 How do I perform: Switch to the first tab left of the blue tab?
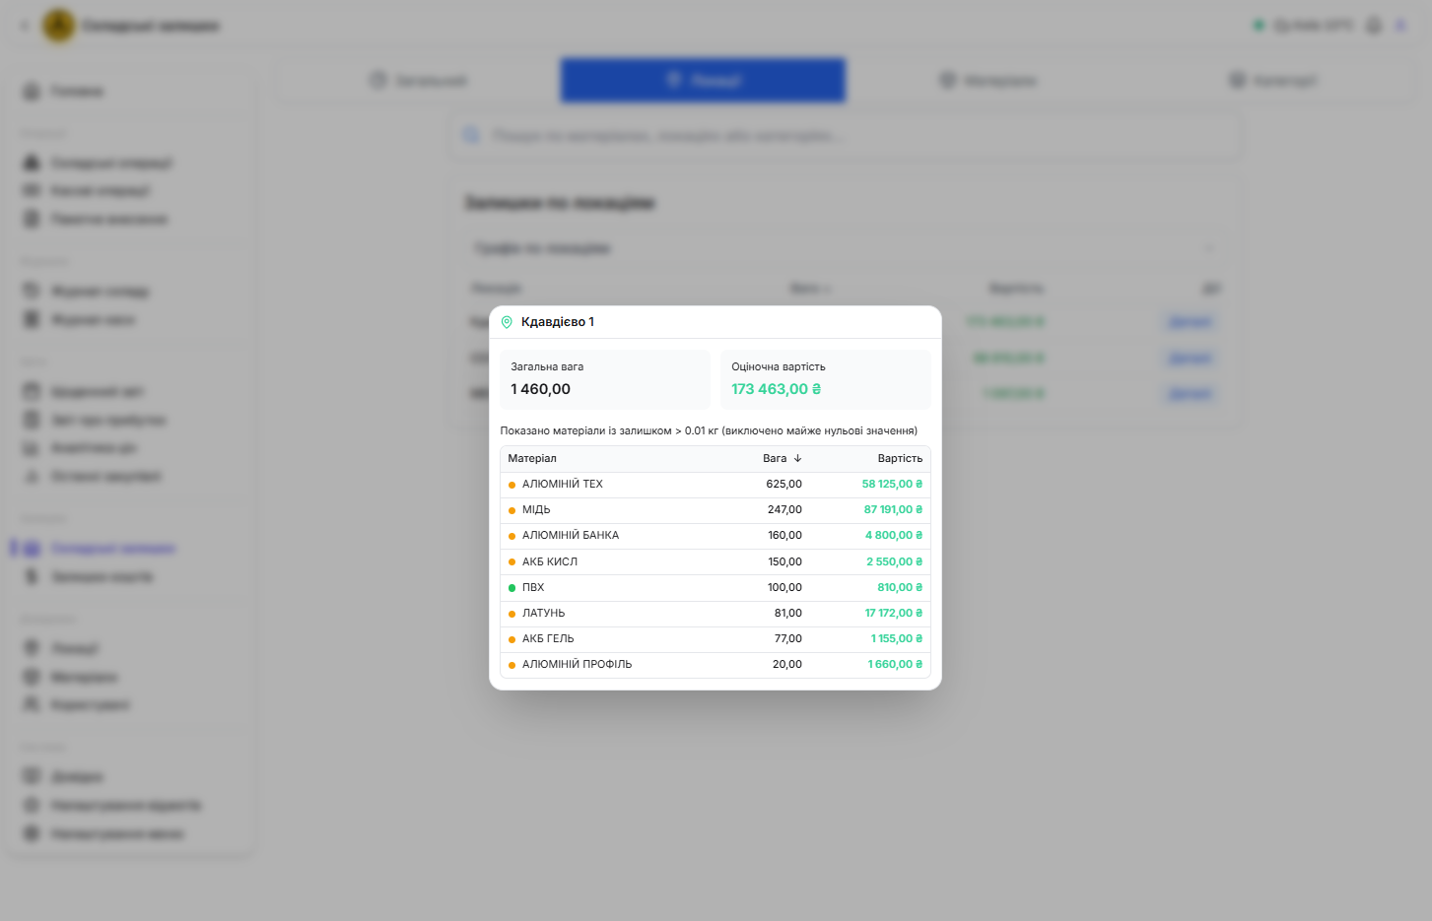point(419,80)
